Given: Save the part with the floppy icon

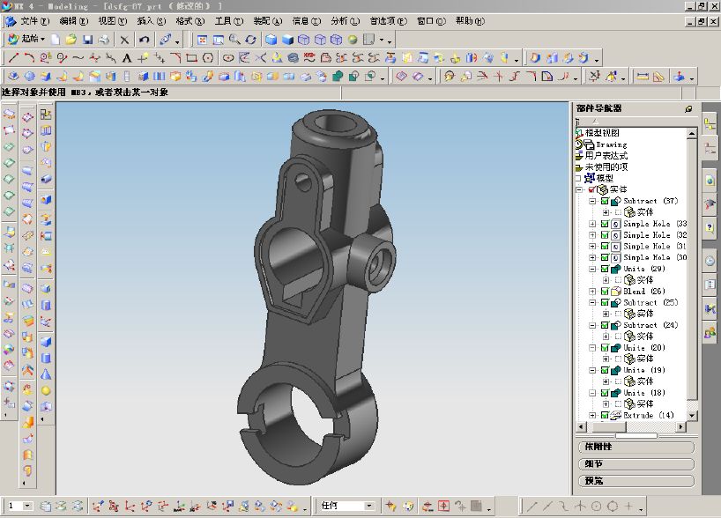Looking at the screenshot, I should pos(87,40).
